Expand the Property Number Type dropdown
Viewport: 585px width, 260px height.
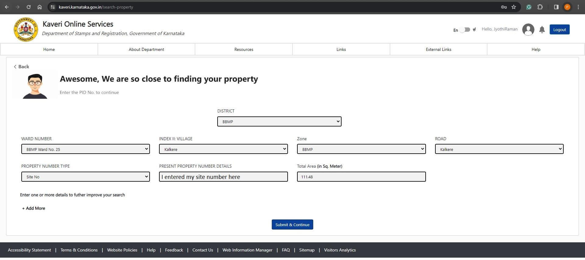pyautogui.click(x=85, y=177)
